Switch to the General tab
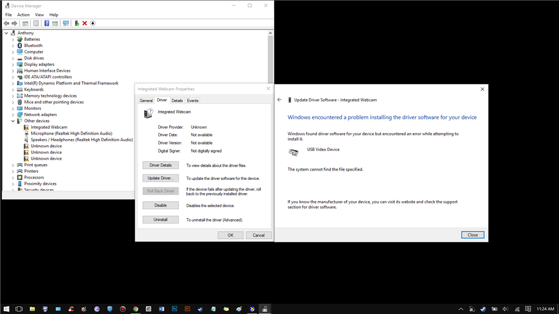 (146, 101)
